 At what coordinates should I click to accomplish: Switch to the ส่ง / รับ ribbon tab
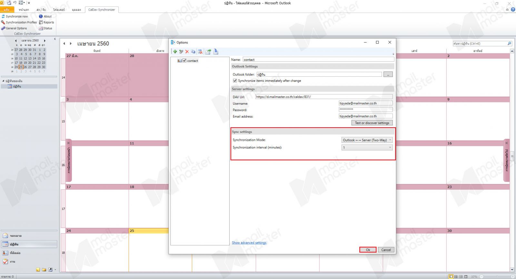point(41,10)
